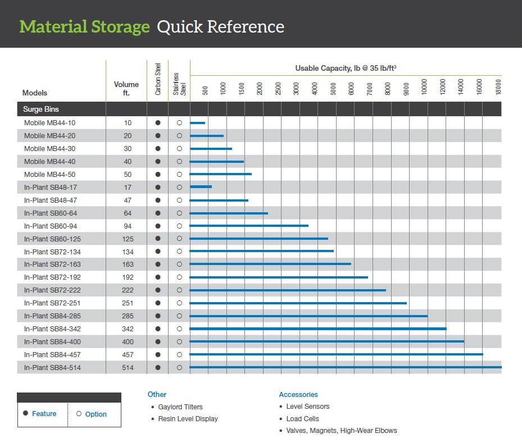The width and height of the screenshot is (522, 438).
Task: Click the hollow Option circle in legend
Action: tap(79, 414)
